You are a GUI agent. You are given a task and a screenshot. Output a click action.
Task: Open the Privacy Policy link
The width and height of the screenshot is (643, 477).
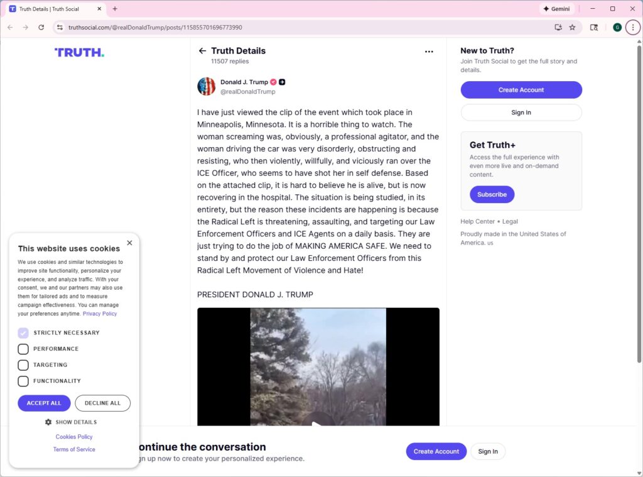[100, 313]
